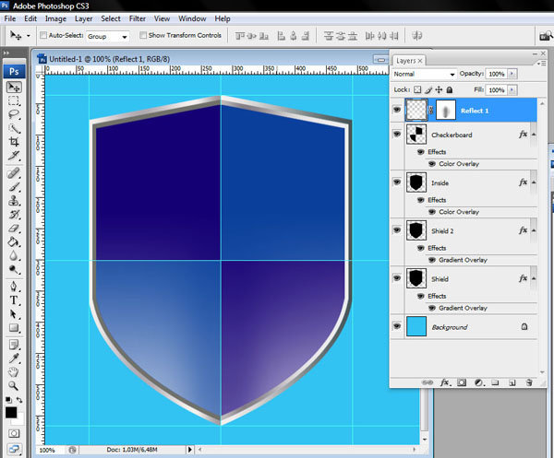
Task: Select the Lasso tool
Action: coord(14,114)
